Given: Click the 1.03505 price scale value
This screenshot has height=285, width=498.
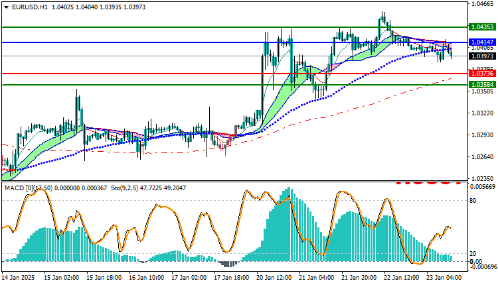Looking at the screenshot, I should coord(483,91).
